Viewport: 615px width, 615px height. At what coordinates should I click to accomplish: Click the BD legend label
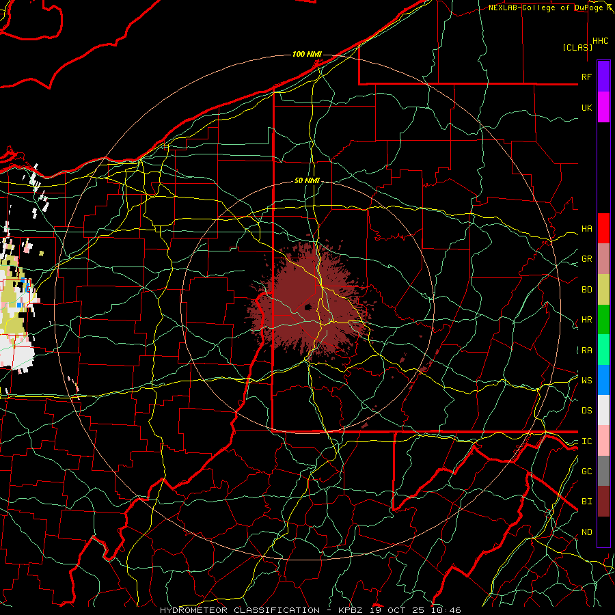[586, 290]
